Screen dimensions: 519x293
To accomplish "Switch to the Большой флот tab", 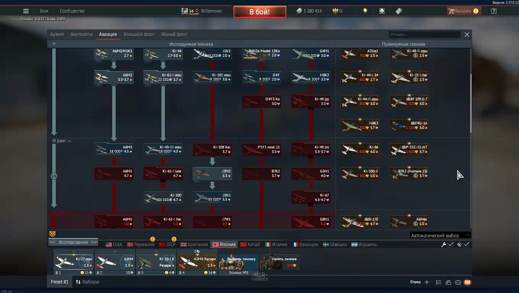I will (x=139, y=34).
